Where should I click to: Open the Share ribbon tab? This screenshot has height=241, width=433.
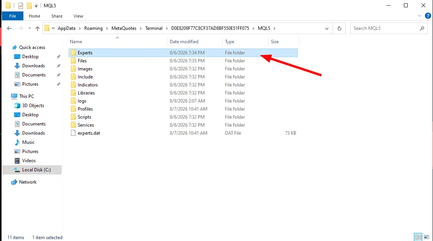pyautogui.click(x=57, y=16)
